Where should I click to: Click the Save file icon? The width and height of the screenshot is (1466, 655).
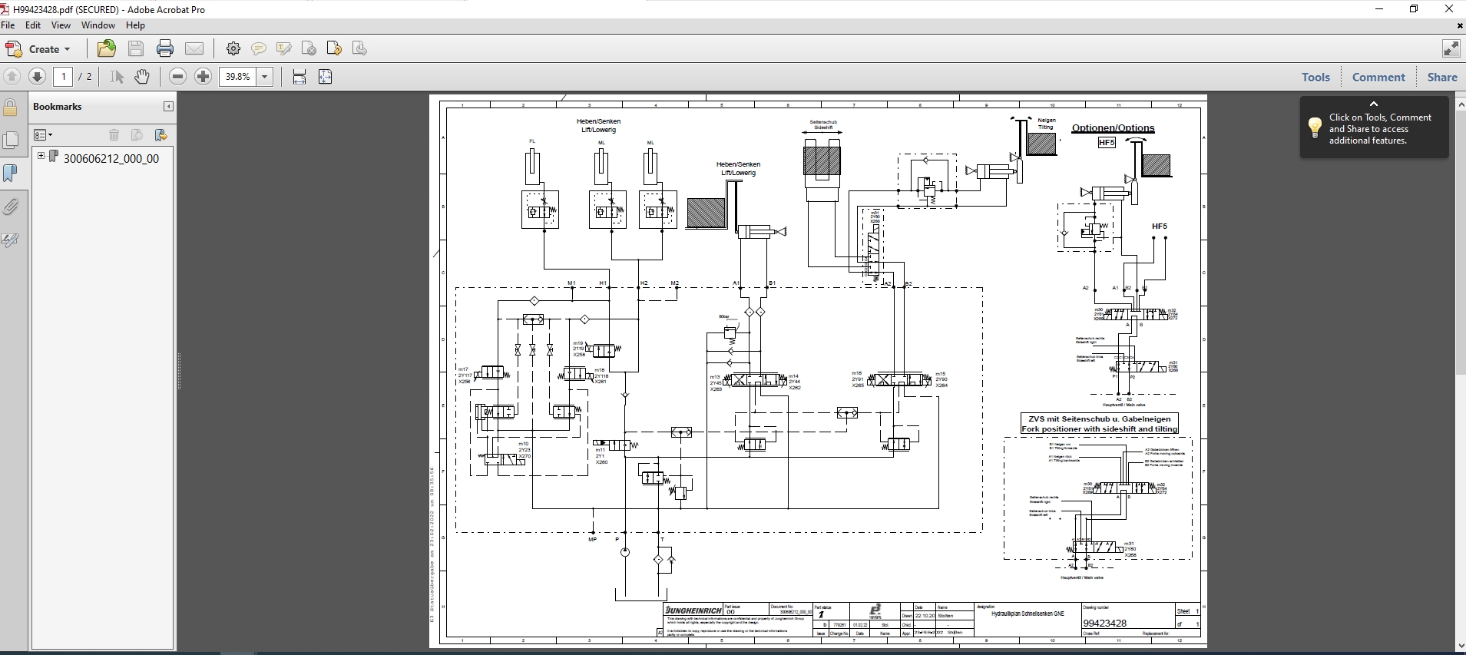coord(136,49)
